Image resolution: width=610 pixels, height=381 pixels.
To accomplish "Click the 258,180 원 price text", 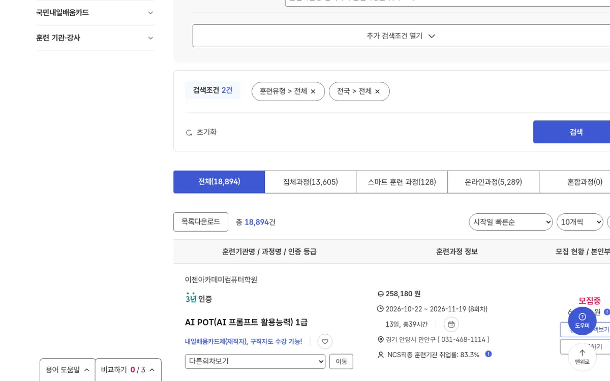I will 403,294.
